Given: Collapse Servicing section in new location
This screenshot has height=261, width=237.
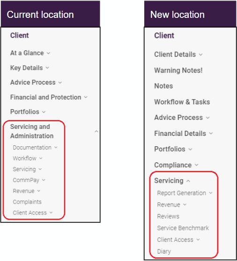Looking at the screenshot, I should coord(188,181).
